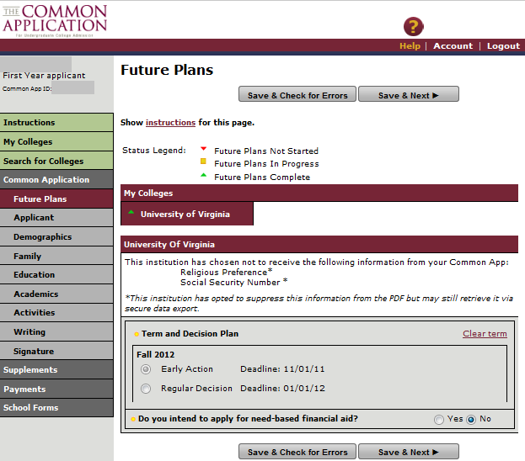Click green triangle beside University of Virginia
This screenshot has height=461, width=525.
tap(131, 212)
